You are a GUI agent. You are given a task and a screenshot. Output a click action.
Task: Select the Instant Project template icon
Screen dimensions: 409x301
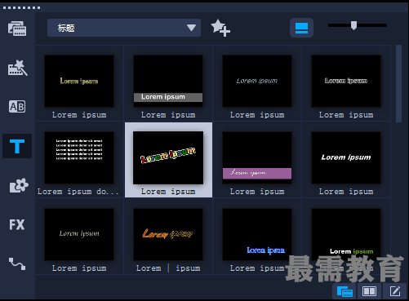(17, 68)
